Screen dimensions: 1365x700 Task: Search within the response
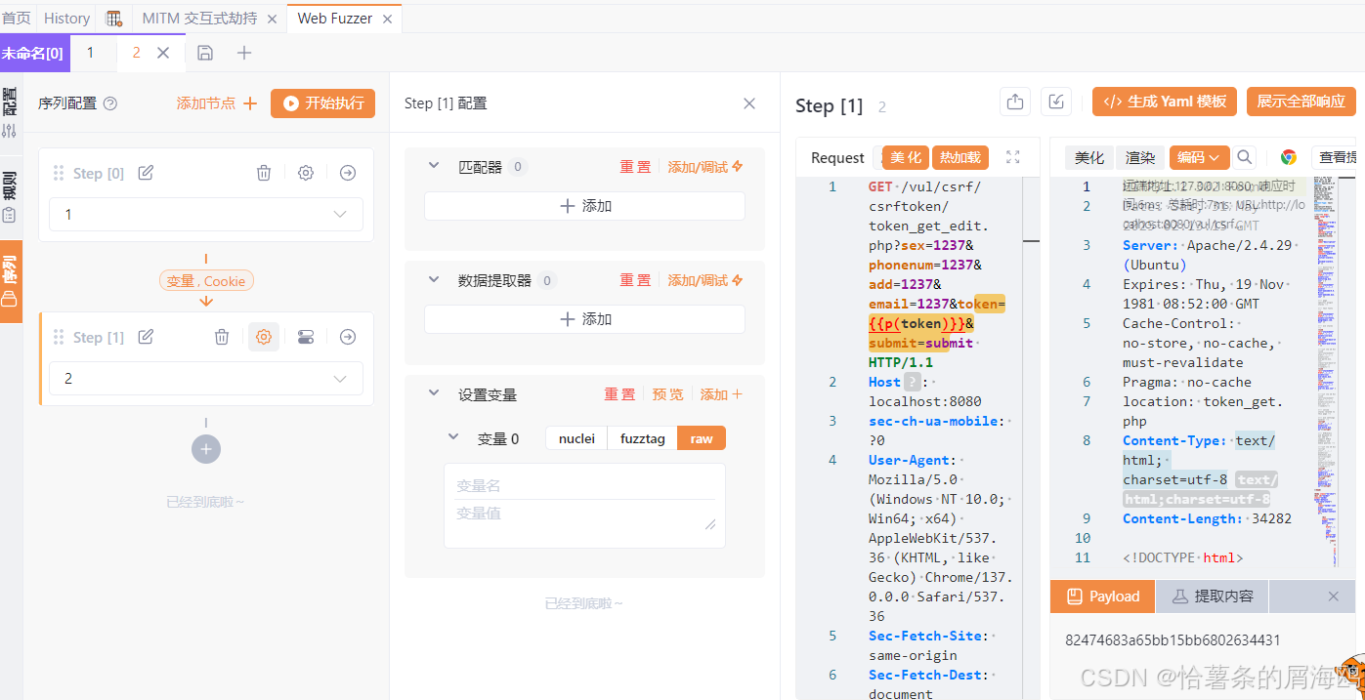coord(1244,157)
